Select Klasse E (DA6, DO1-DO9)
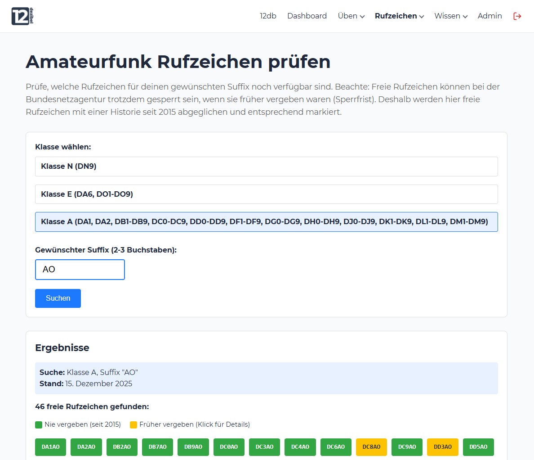The height and width of the screenshot is (460, 534). click(267, 194)
